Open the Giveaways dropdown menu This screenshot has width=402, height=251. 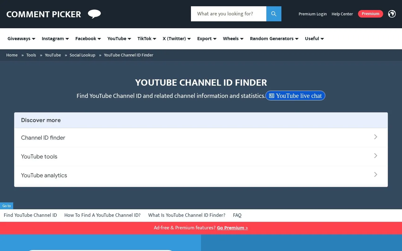(x=21, y=39)
